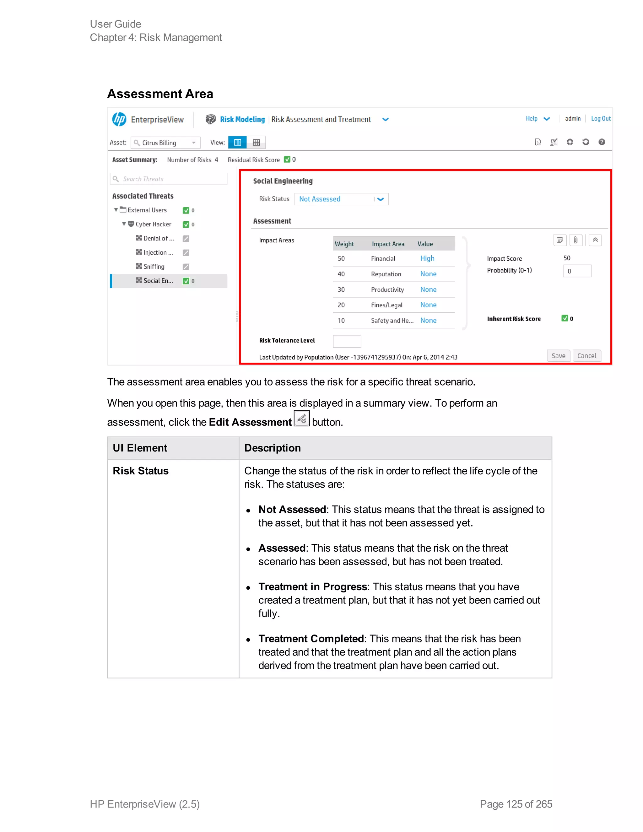Click the Denial of threat puzzle icon
The width and height of the screenshot is (643, 832).
(x=139, y=238)
